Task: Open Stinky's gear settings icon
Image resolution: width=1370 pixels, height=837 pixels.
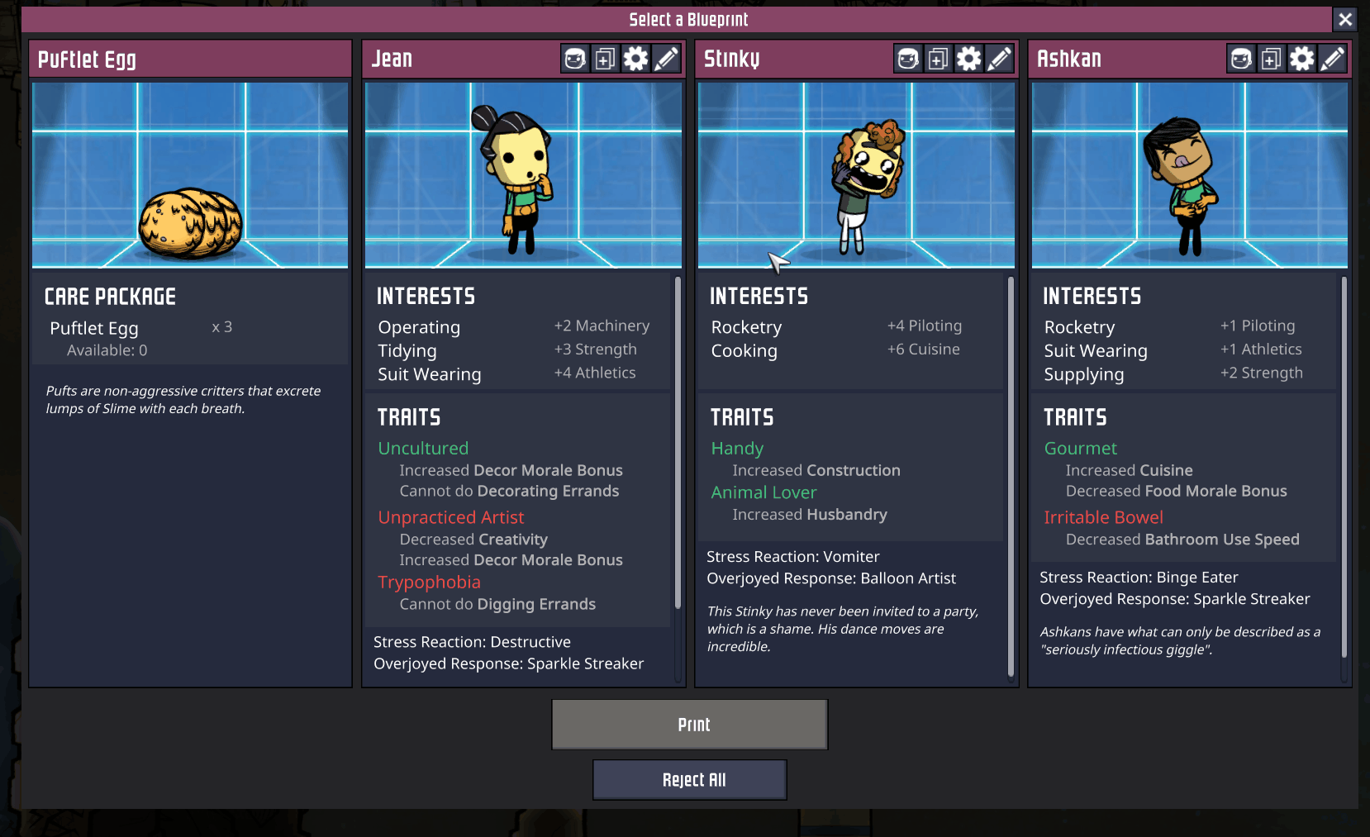Action: 968,59
